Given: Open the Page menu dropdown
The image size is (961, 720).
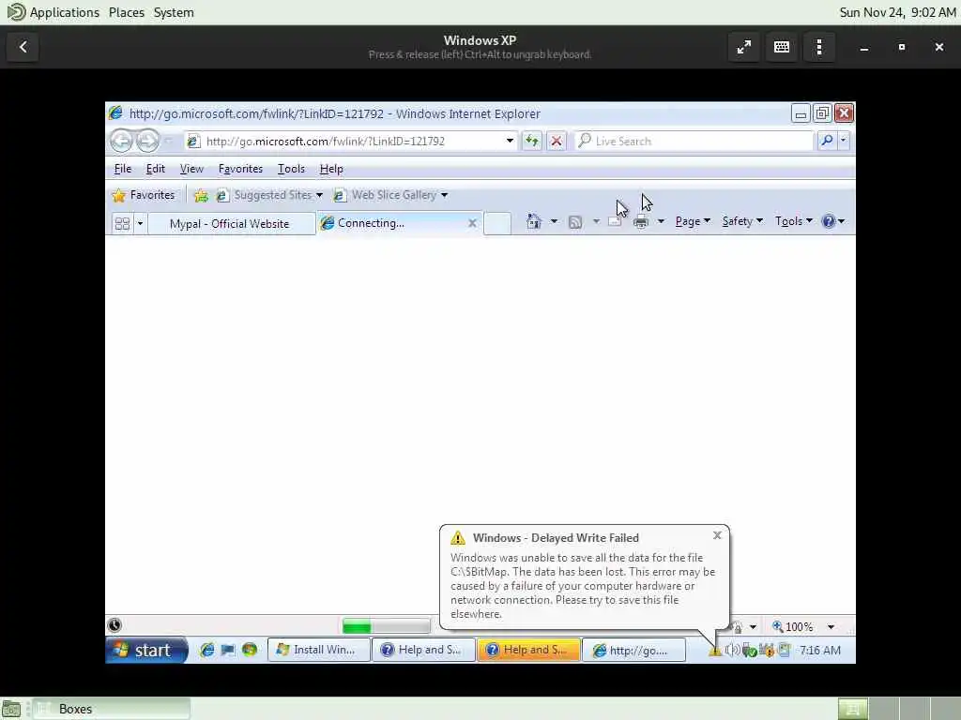Looking at the screenshot, I should click(x=693, y=221).
